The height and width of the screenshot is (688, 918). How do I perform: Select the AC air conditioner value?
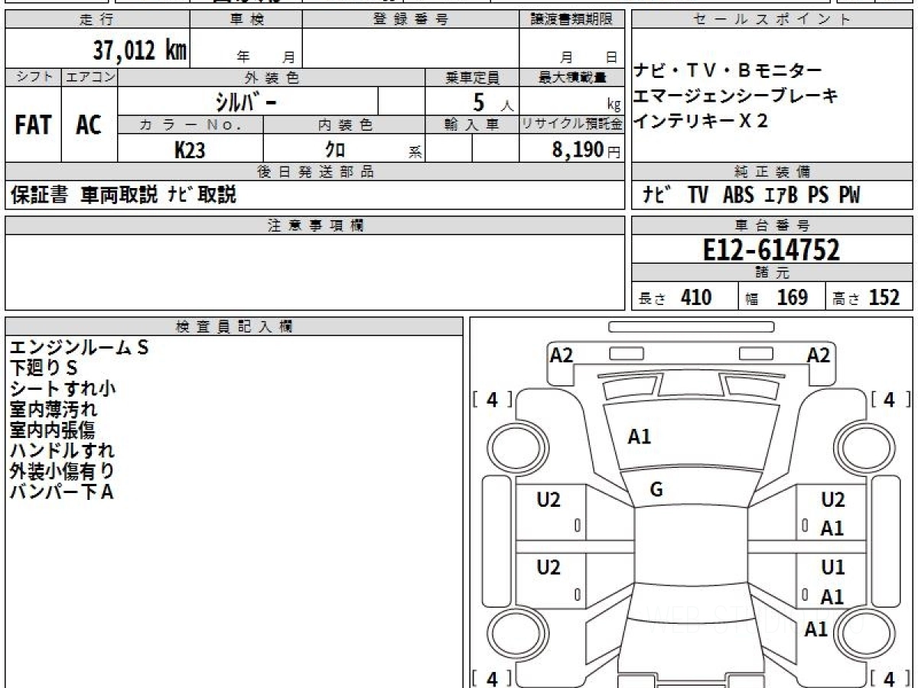89,125
